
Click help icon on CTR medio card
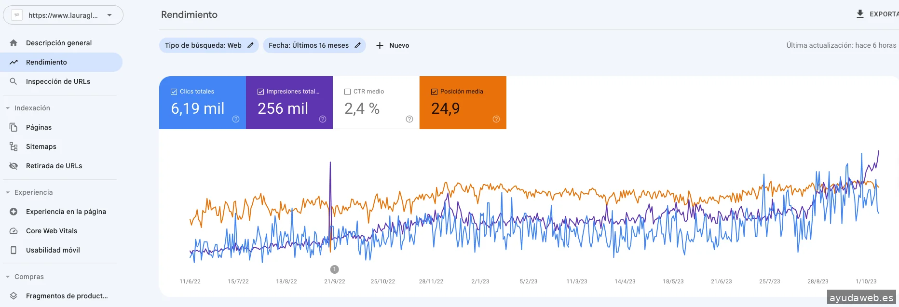pyautogui.click(x=409, y=119)
